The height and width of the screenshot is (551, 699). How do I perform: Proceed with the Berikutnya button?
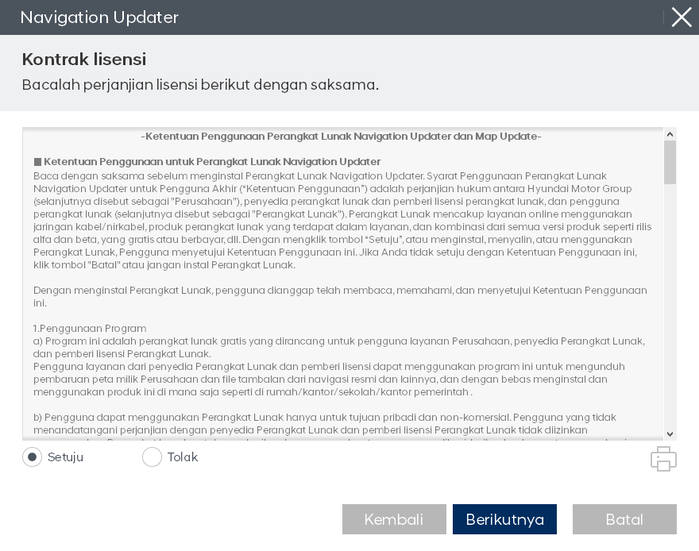click(504, 519)
